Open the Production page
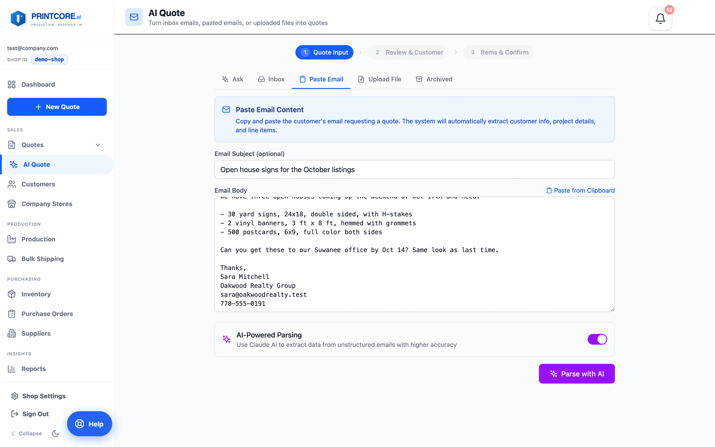This screenshot has height=447, width=715. [x=57, y=239]
